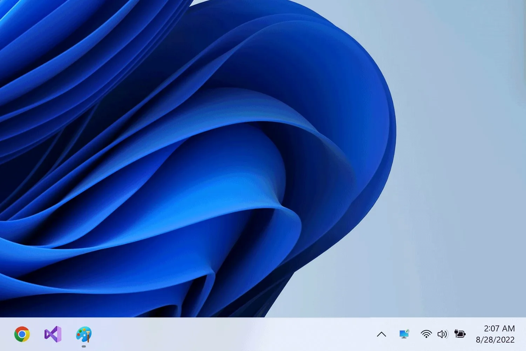Show hidden icons with the tray chevron
526x351 pixels.
click(x=382, y=334)
